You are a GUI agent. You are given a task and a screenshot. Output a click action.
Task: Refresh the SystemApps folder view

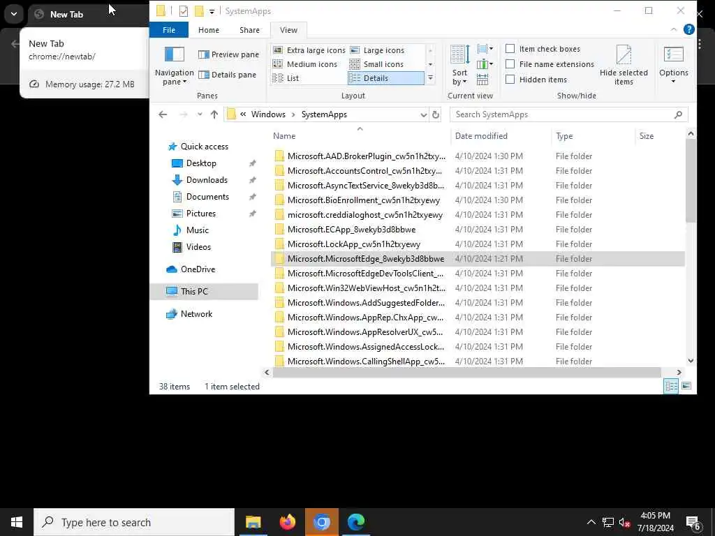tap(436, 114)
